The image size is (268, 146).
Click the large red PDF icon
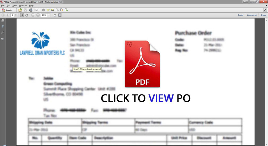(142, 64)
